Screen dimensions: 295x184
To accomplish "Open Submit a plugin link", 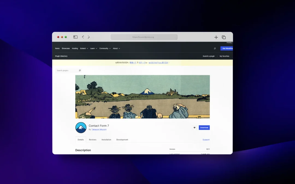I will click(x=209, y=56).
